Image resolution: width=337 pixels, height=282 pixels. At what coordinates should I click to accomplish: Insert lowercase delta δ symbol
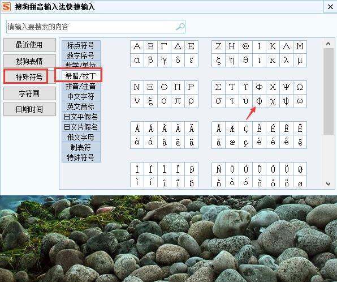pos(178,60)
